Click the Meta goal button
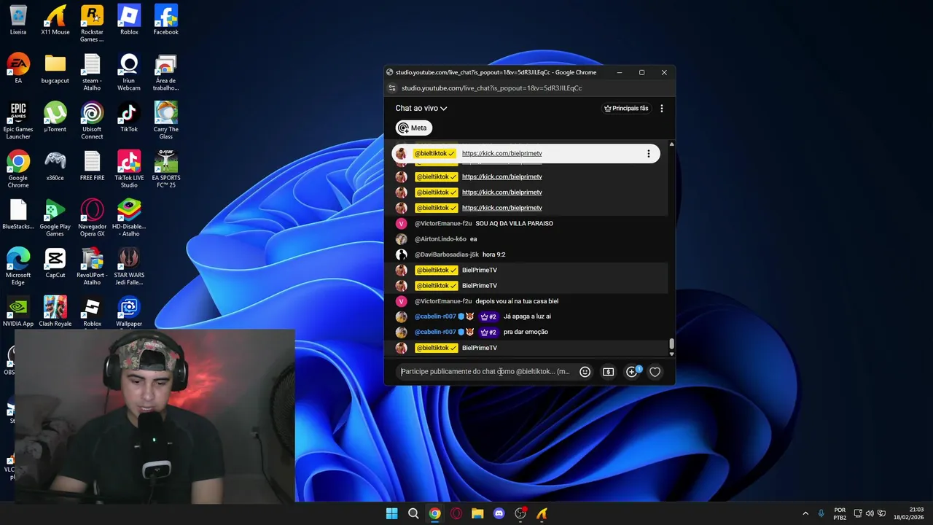The image size is (933, 525). click(x=413, y=128)
